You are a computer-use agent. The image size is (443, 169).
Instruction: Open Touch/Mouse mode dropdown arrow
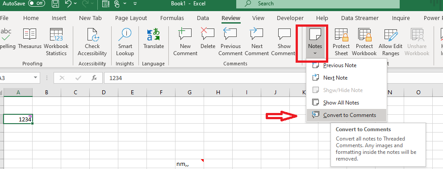(125, 4)
